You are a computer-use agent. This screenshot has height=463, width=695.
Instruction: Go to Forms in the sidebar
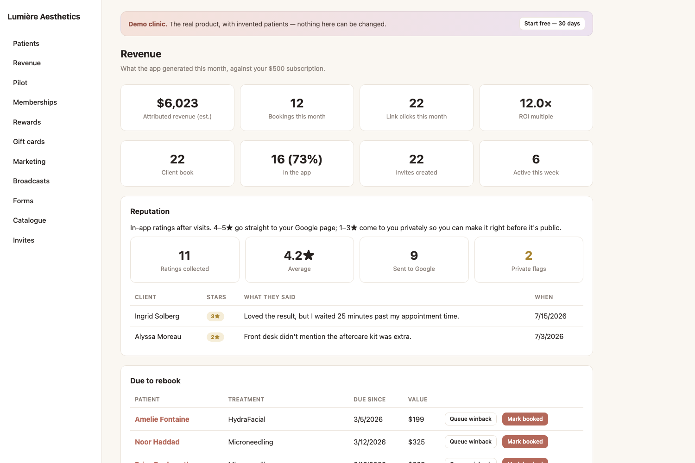pyautogui.click(x=23, y=201)
